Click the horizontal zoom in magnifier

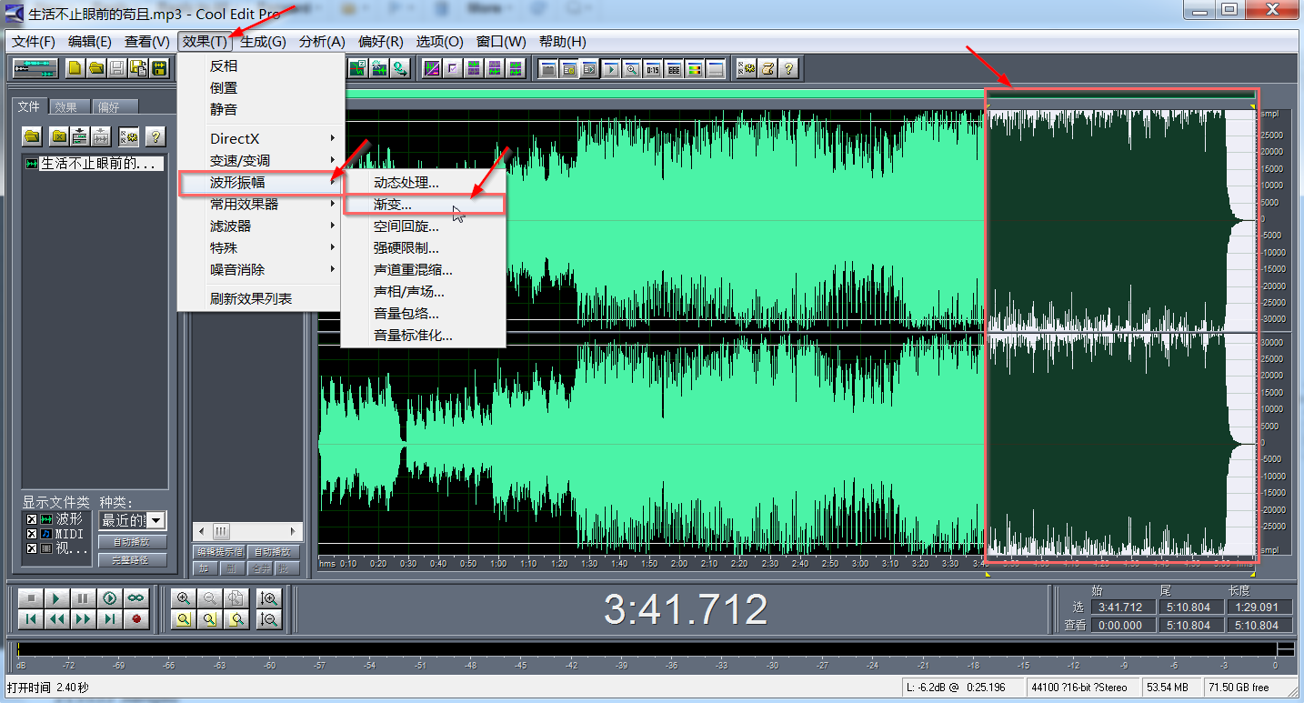(x=185, y=598)
